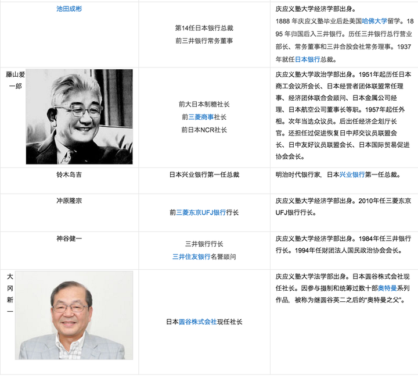418x378 pixels.
Task: Click the 圆谷株式会社 link
Action: (x=198, y=322)
